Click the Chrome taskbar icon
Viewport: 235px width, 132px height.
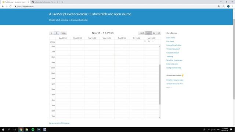click(21, 129)
